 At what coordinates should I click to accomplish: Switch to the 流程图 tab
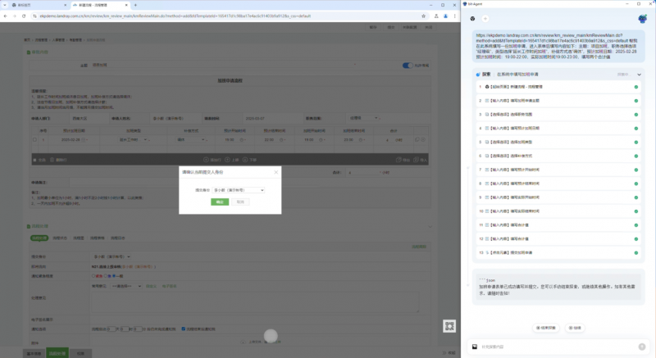pos(78,238)
